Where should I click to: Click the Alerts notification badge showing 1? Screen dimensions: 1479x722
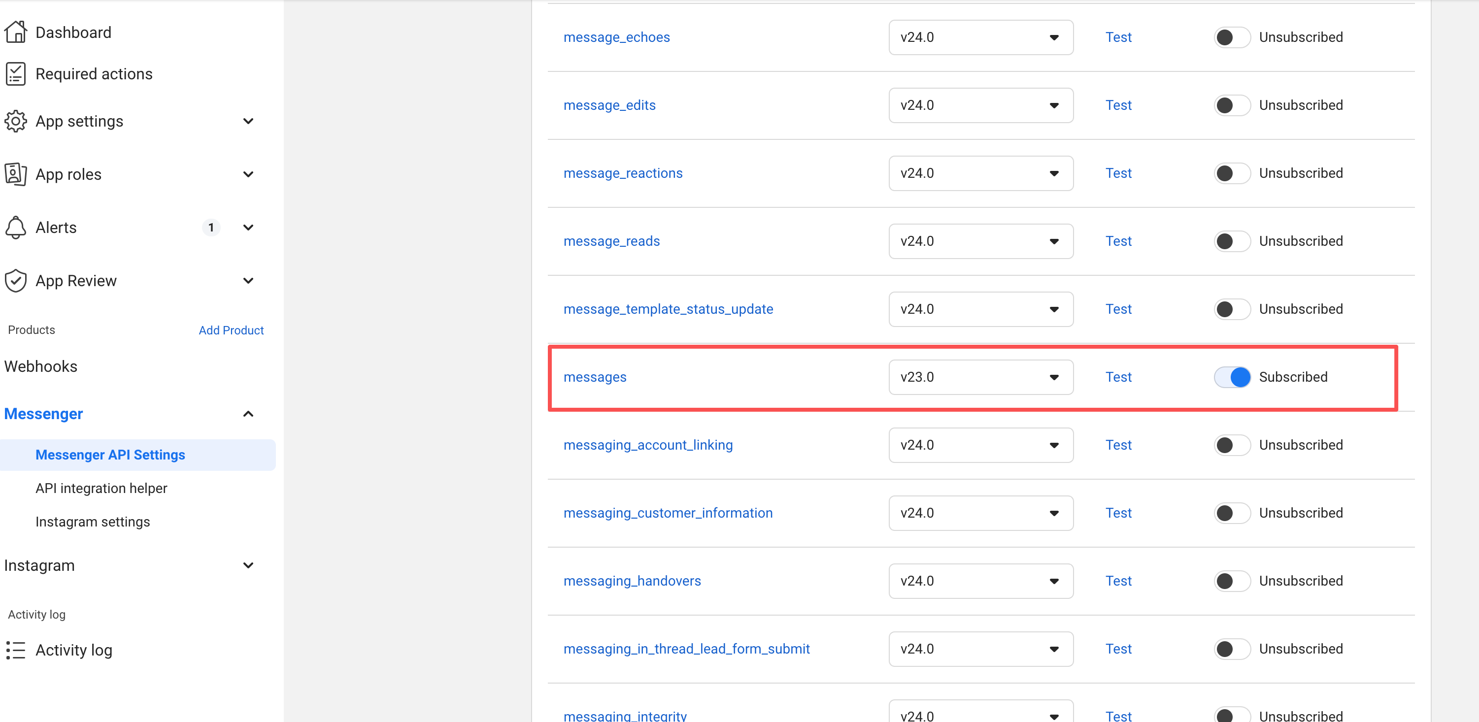[x=211, y=227]
